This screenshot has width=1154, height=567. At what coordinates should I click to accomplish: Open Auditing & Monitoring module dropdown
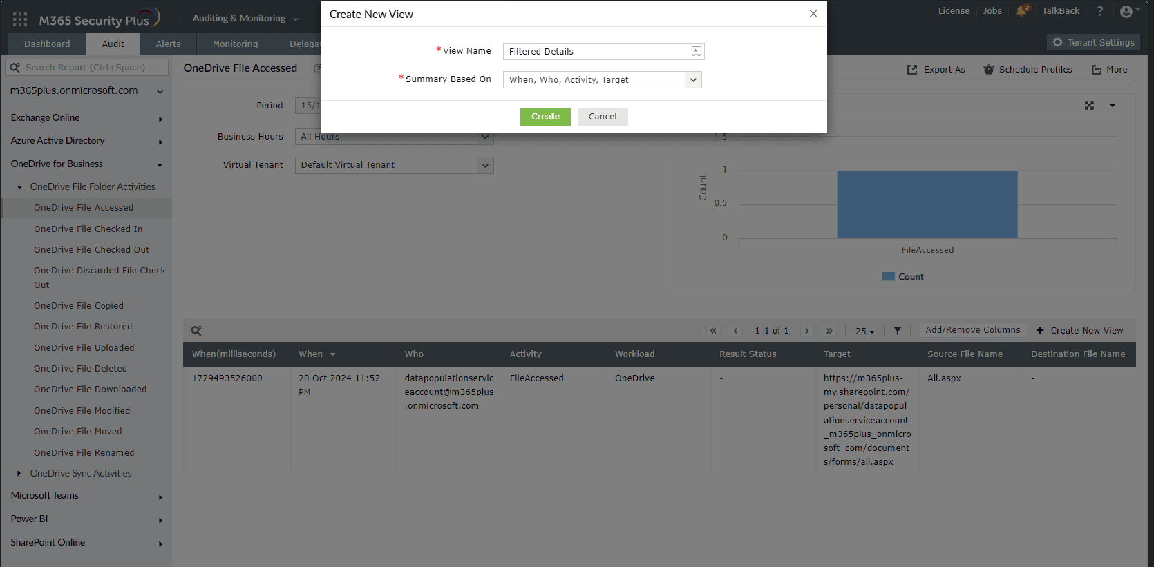pyautogui.click(x=245, y=19)
